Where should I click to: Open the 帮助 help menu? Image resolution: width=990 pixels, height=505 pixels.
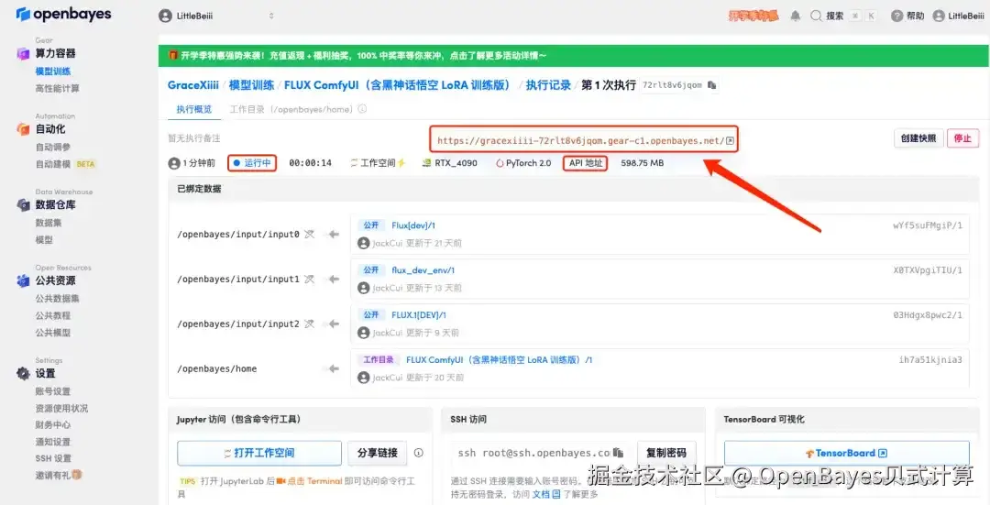(907, 16)
